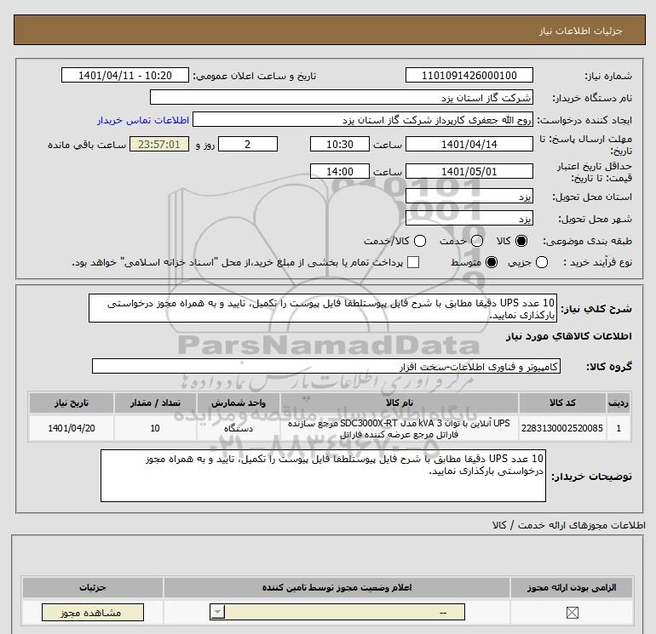The image size is (656, 634).
Task: Click the request creator name field
Action: coord(363,119)
